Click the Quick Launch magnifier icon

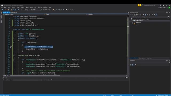161,5
